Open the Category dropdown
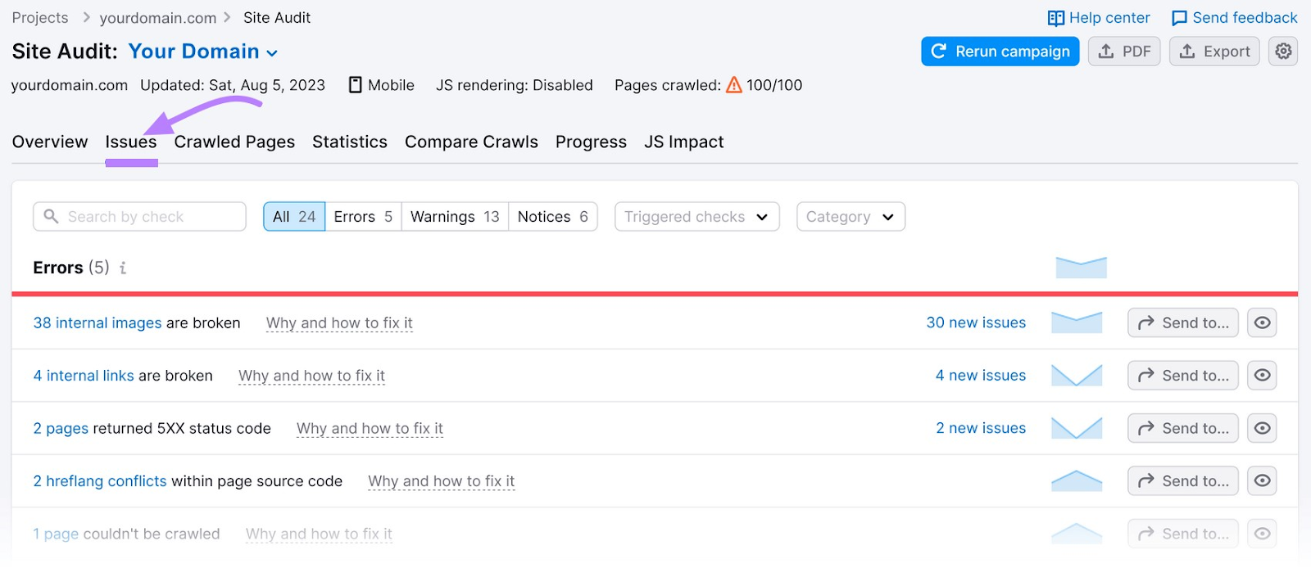1311x568 pixels. [x=851, y=217]
